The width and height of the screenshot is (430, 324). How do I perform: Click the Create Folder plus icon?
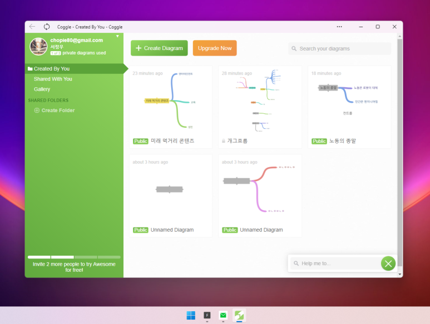click(37, 111)
